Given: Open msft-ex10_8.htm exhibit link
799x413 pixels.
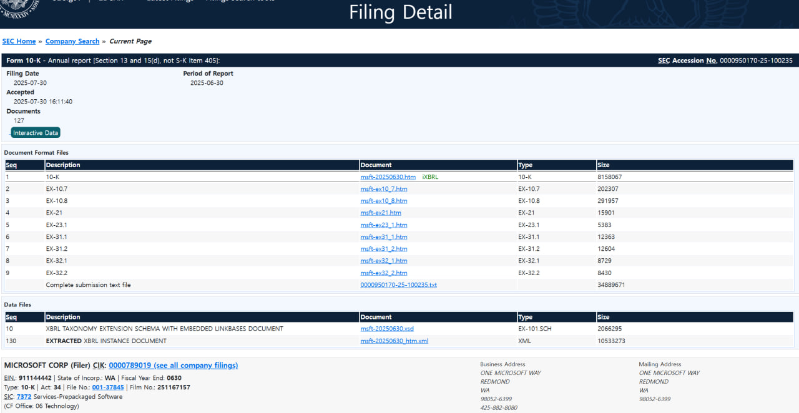Looking at the screenshot, I should [x=384, y=201].
